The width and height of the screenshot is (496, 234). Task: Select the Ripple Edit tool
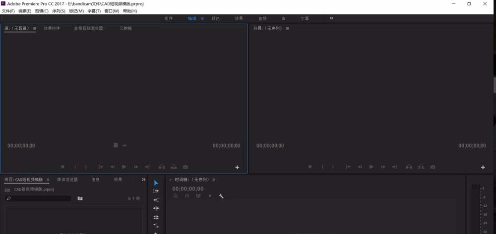pyautogui.click(x=156, y=200)
